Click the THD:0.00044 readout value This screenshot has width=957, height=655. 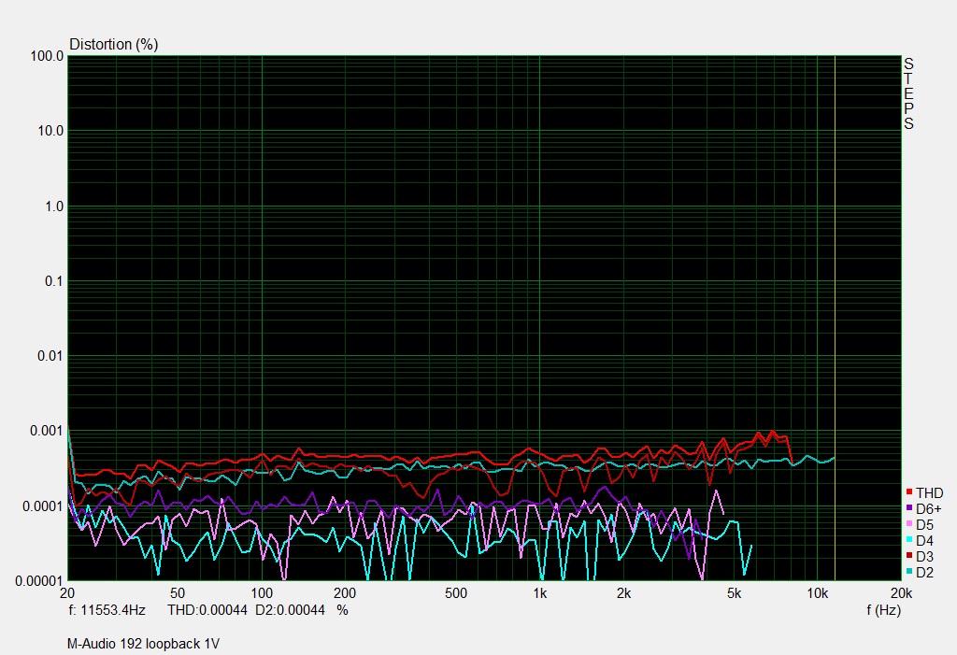click(x=207, y=610)
